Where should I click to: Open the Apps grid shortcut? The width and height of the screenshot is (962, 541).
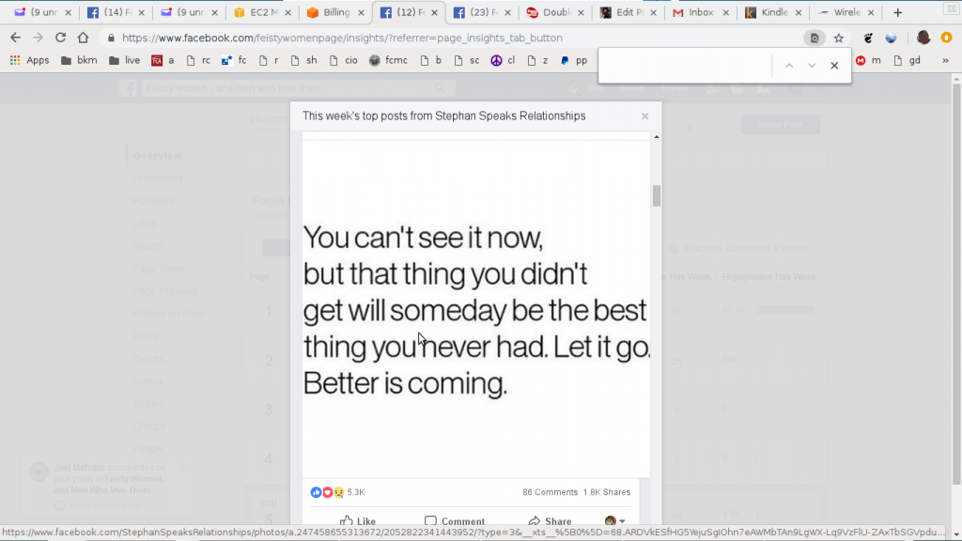click(29, 60)
